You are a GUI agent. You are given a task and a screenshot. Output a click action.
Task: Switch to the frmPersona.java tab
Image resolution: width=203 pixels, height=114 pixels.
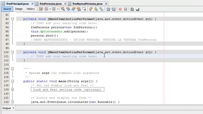pos(50,4)
